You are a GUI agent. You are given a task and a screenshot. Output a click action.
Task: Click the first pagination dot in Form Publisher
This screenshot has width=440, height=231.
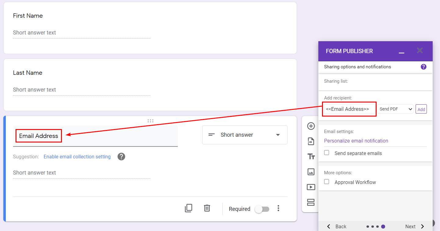(x=368, y=226)
